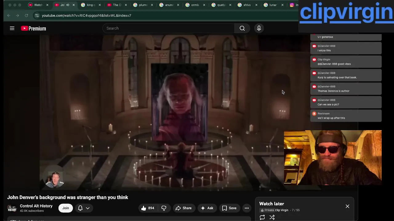Click chat message 'Thomas Gorence is author'

[333, 91]
